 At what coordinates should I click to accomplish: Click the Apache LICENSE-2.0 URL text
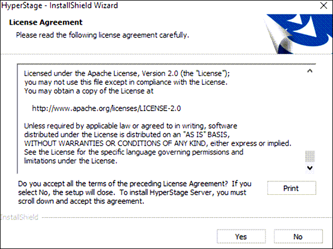[107, 108]
